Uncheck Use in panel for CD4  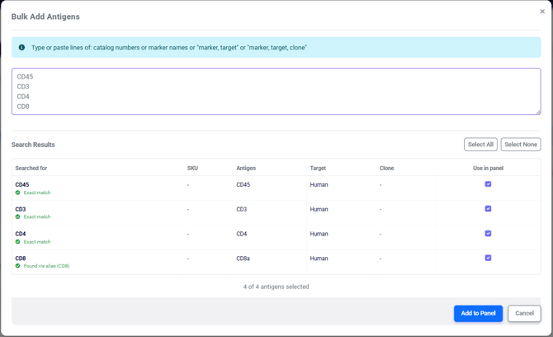coord(488,233)
